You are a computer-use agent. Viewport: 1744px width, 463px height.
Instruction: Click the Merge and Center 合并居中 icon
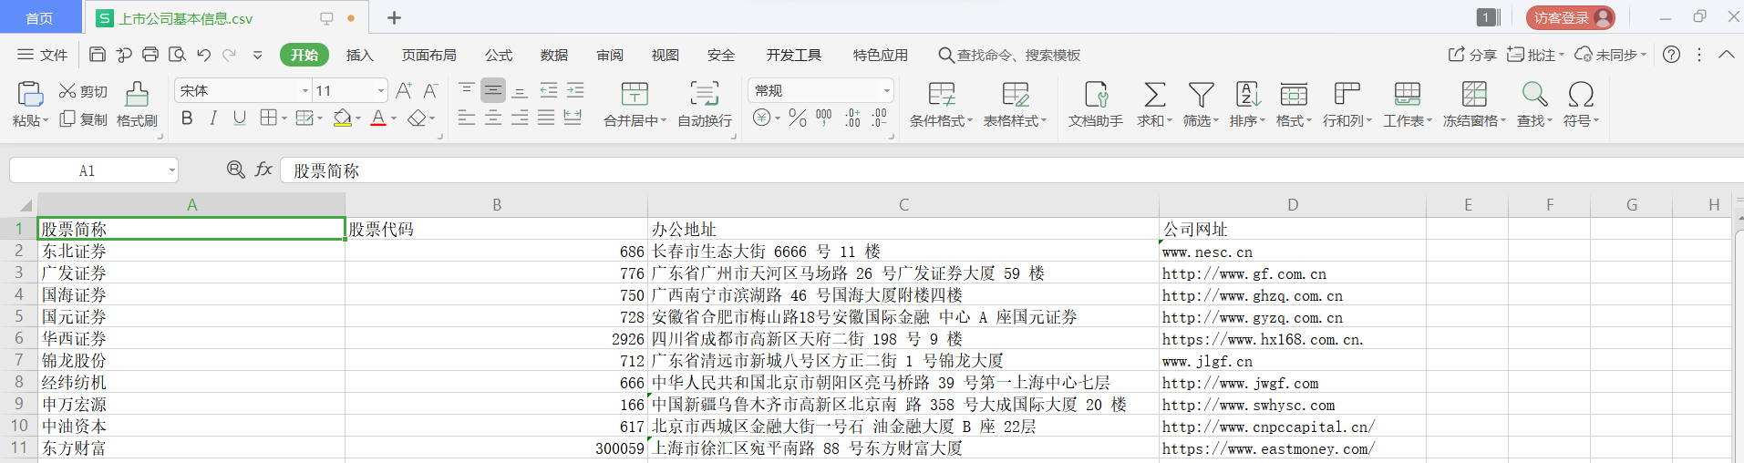point(635,94)
